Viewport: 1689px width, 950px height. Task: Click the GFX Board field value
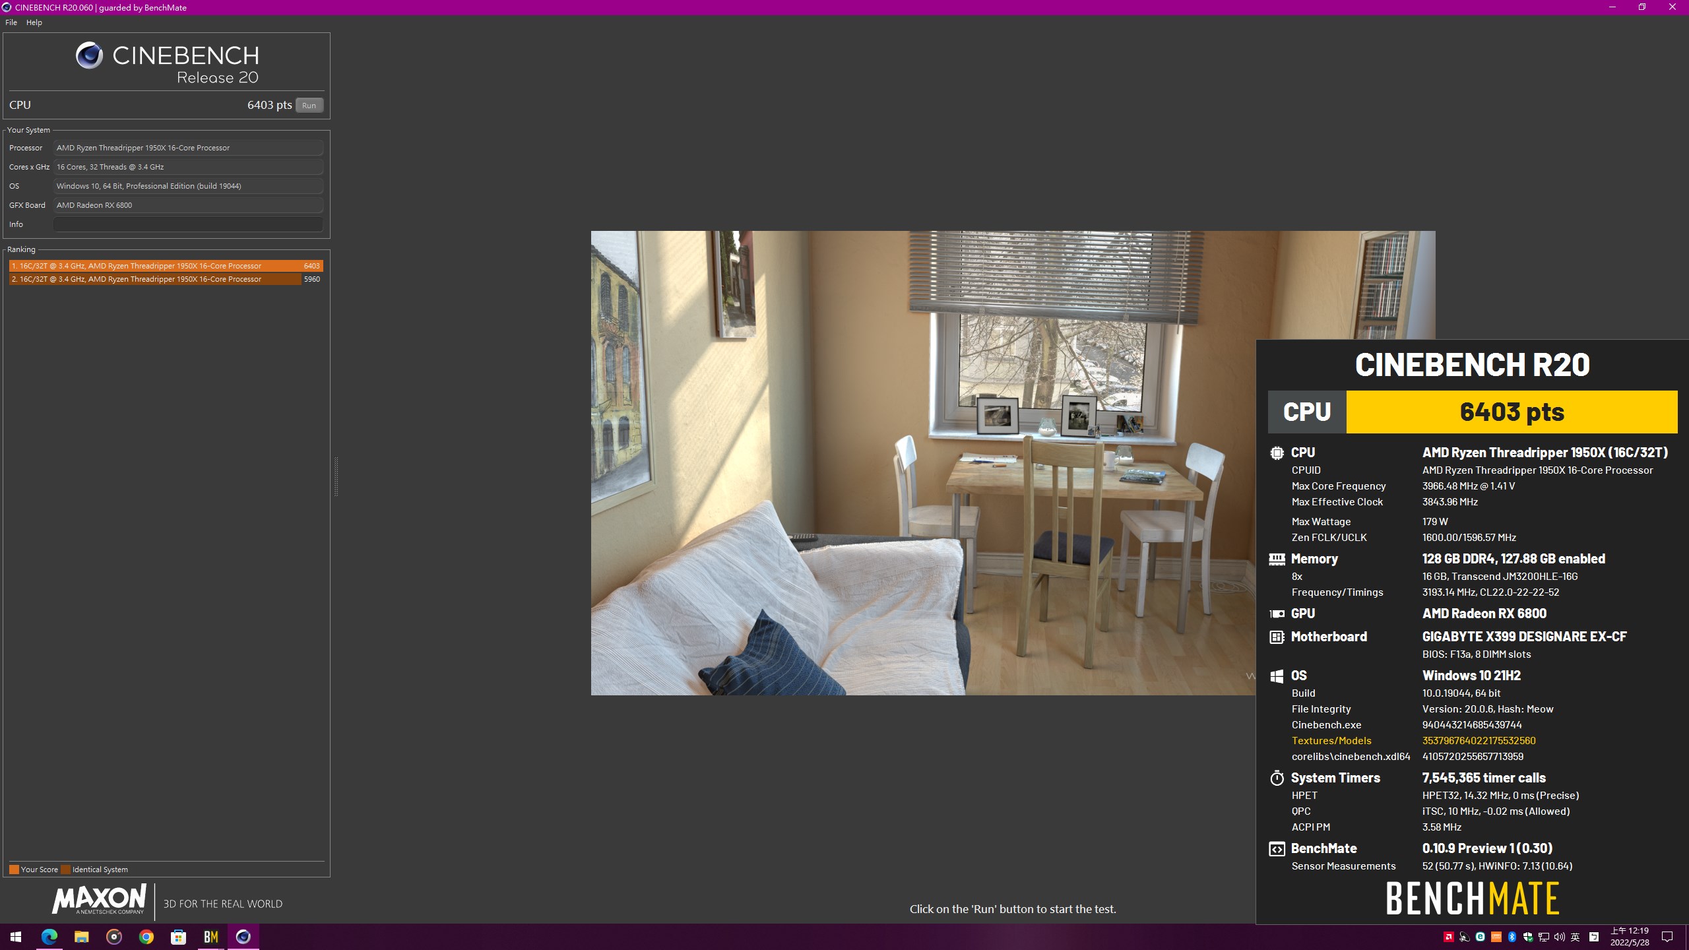coord(188,205)
